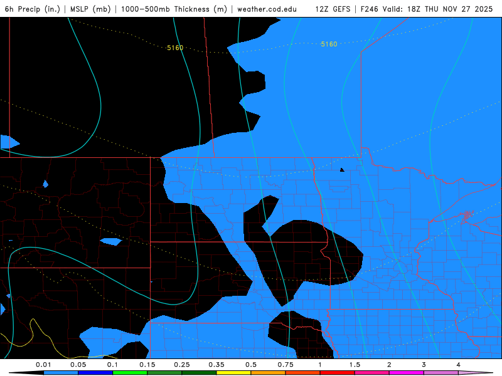
Task: Click the 0.01 legend tick label
Action: [x=43, y=365]
